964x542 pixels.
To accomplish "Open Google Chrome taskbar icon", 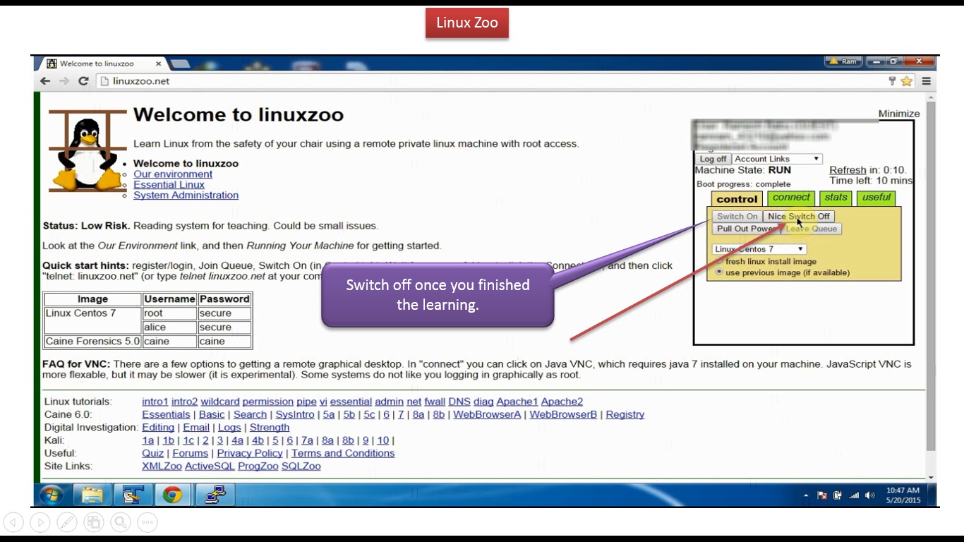I will tap(172, 495).
